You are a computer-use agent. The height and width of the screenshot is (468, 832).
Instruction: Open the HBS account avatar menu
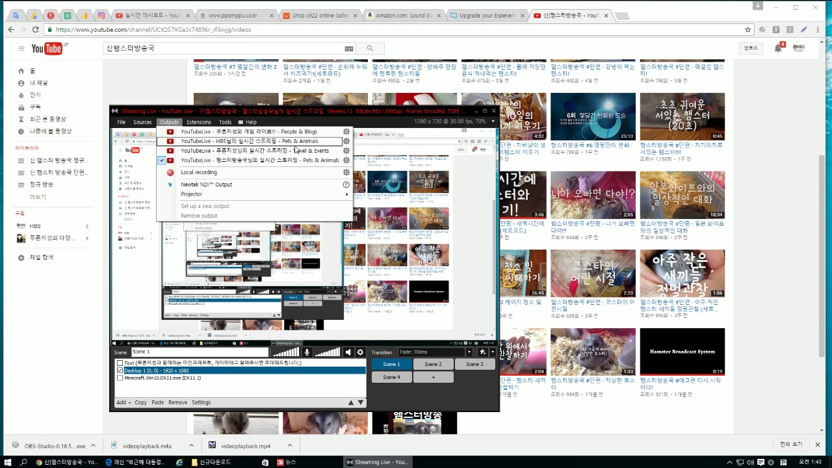(799, 48)
